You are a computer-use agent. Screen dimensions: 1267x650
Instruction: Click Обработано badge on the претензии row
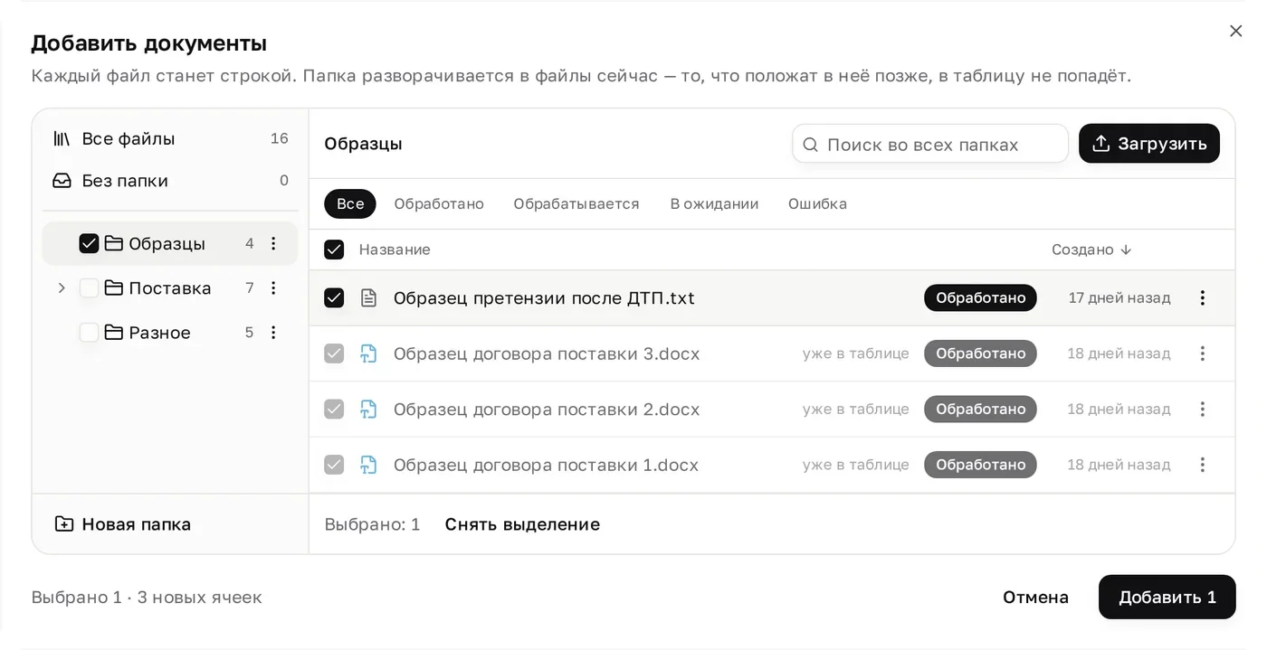click(x=980, y=297)
